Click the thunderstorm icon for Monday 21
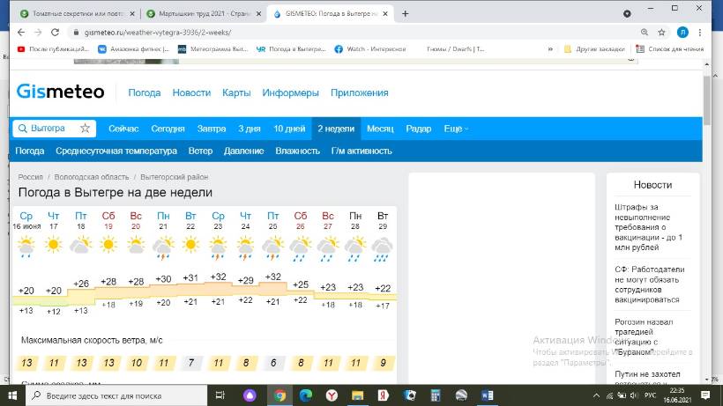Screen dimensions: 723x406 point(163,247)
